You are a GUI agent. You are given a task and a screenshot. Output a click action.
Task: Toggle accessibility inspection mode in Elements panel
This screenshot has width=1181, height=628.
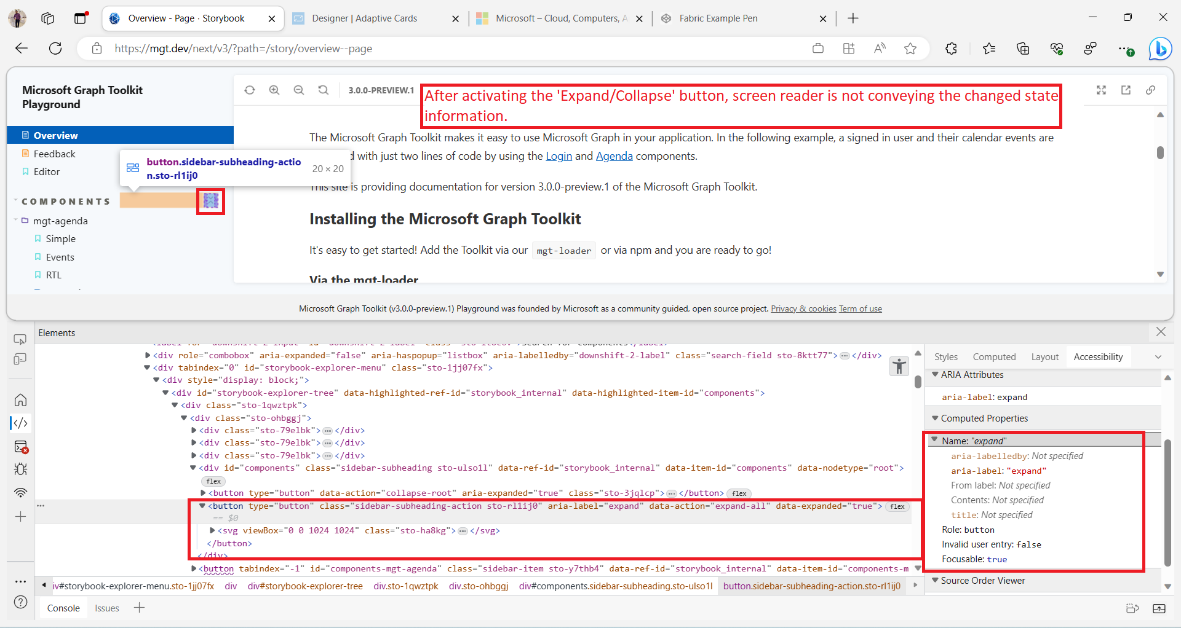[899, 366]
